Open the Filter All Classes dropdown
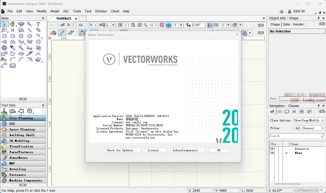Image resolution: width=326 pixels, height=193 pixels. coord(309,128)
